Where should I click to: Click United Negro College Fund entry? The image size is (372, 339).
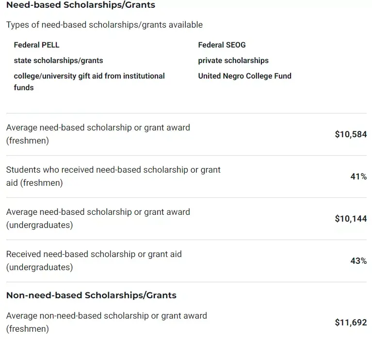(244, 76)
